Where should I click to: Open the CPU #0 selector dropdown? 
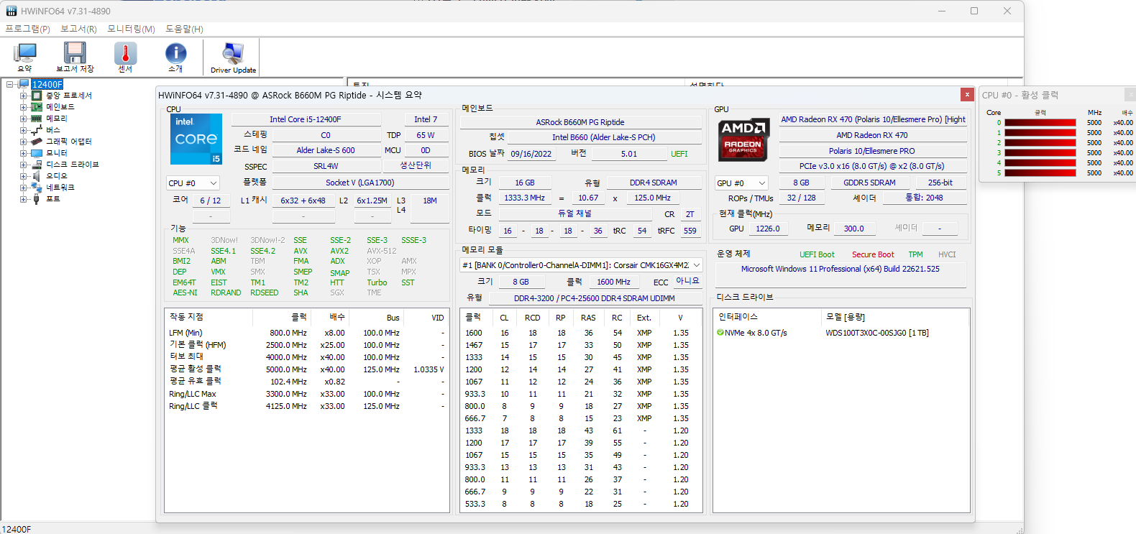click(x=193, y=183)
